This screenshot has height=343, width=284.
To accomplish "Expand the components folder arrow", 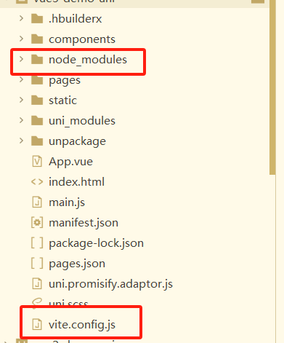I will [x=21, y=39].
